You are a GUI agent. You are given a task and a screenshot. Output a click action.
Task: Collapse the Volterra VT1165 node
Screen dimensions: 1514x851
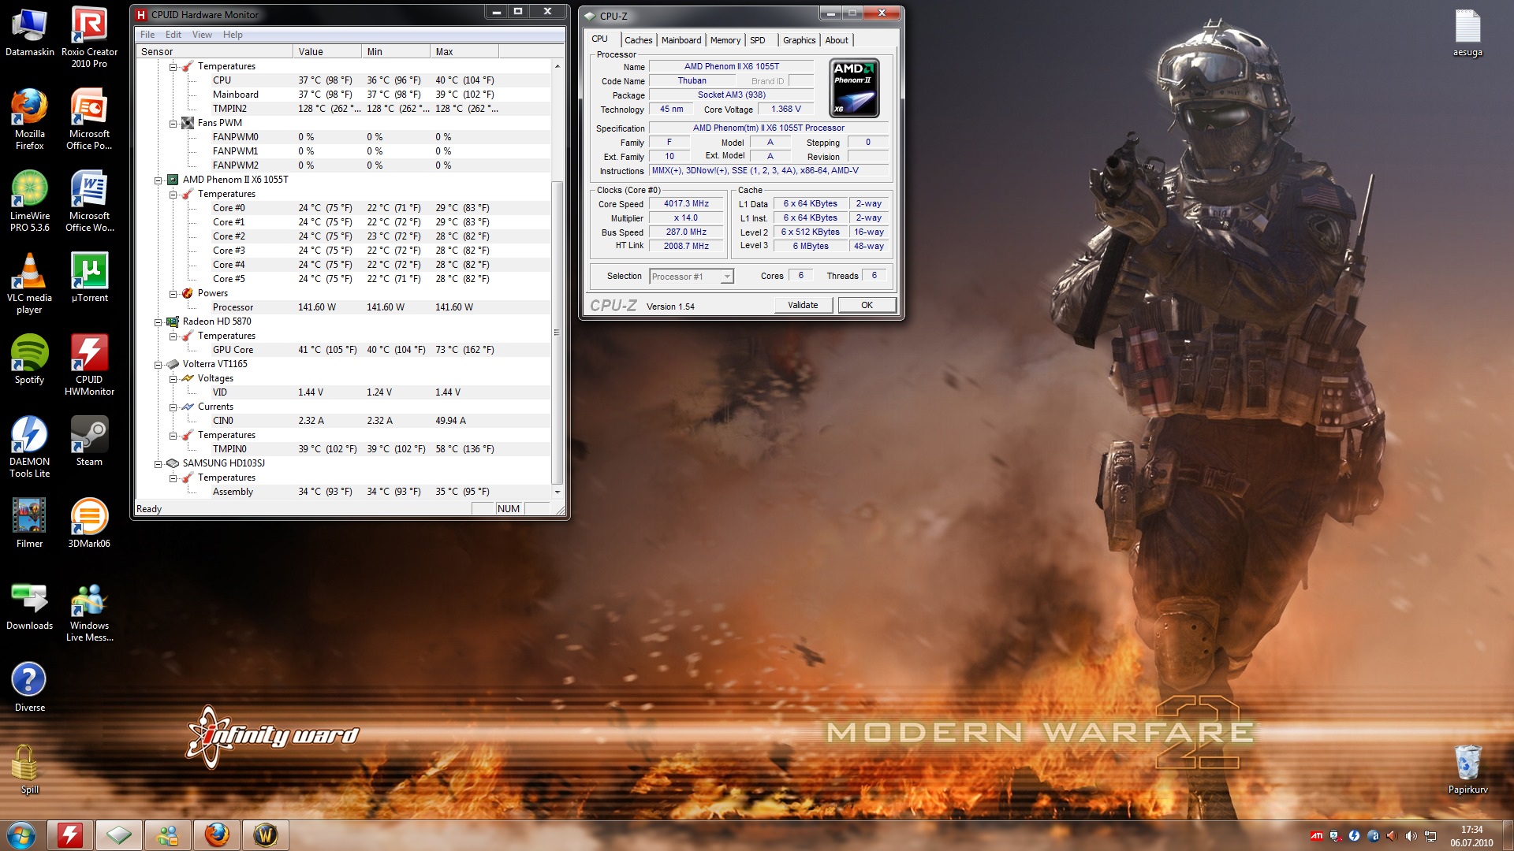[x=158, y=364]
